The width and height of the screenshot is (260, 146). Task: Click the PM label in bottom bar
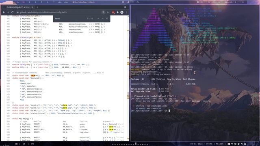32,144
